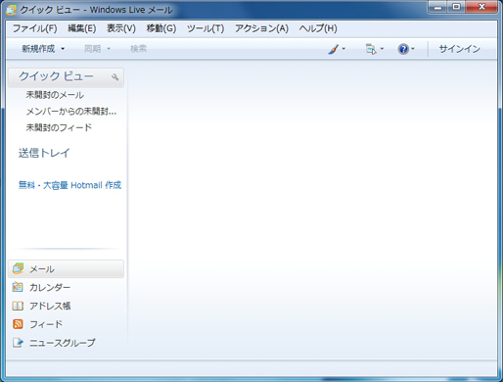Click the ニュースグループ icon
Image resolution: width=503 pixels, height=382 pixels.
[18, 343]
